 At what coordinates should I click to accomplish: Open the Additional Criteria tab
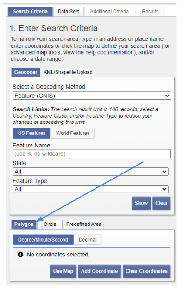pyautogui.click(x=109, y=12)
